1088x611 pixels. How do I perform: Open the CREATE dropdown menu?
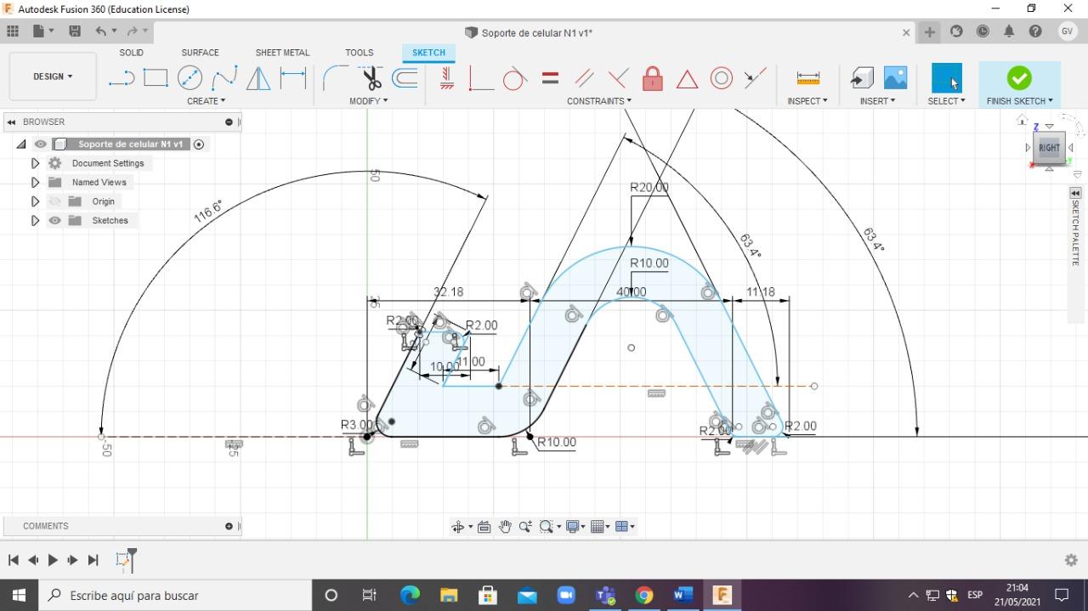207,101
